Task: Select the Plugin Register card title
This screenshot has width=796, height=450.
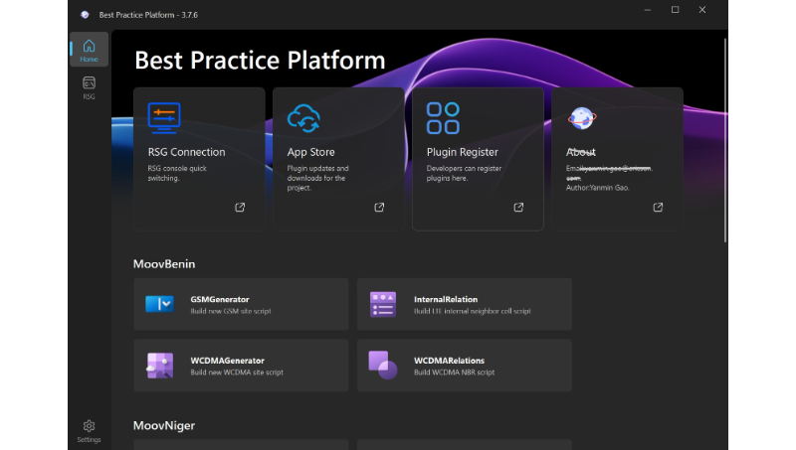Action: coord(462,152)
